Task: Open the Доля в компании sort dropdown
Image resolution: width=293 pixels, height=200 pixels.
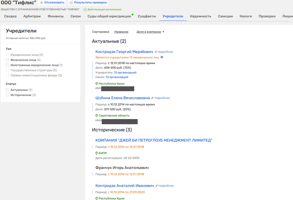Action: pos(150,32)
